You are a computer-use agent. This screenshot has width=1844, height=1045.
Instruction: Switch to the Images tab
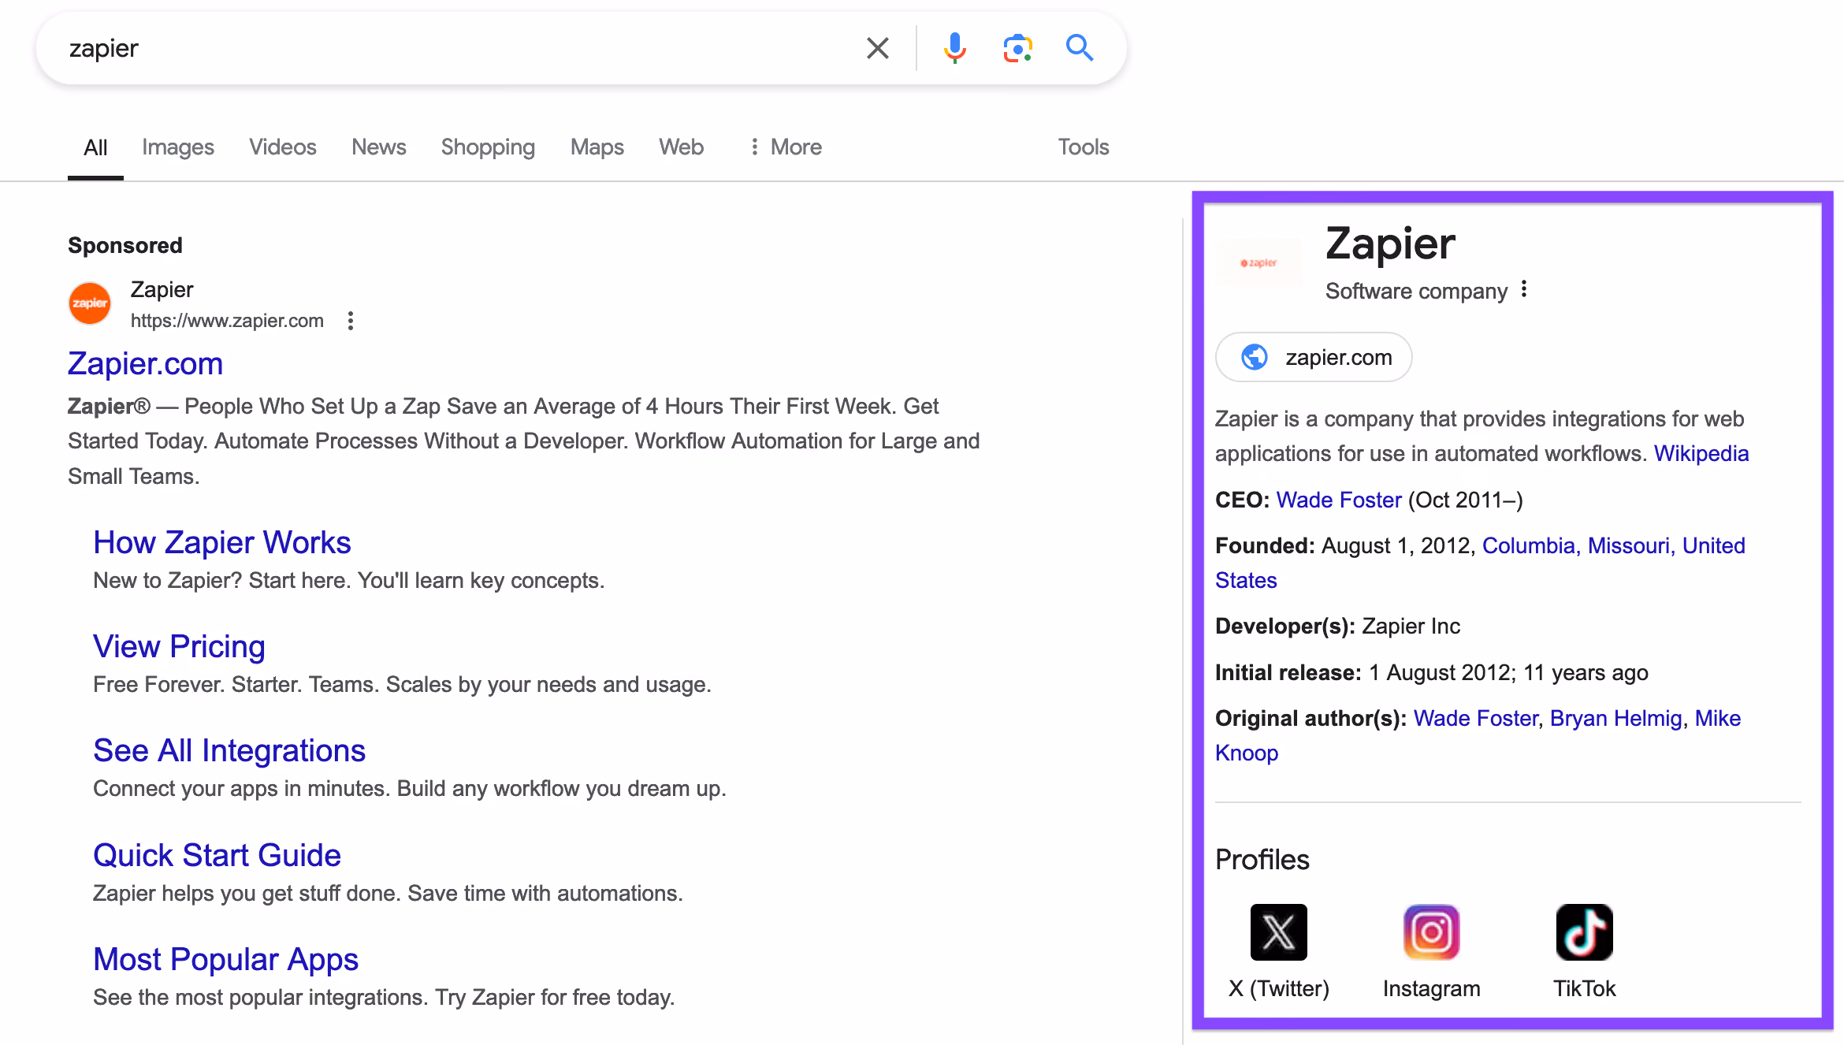178,147
